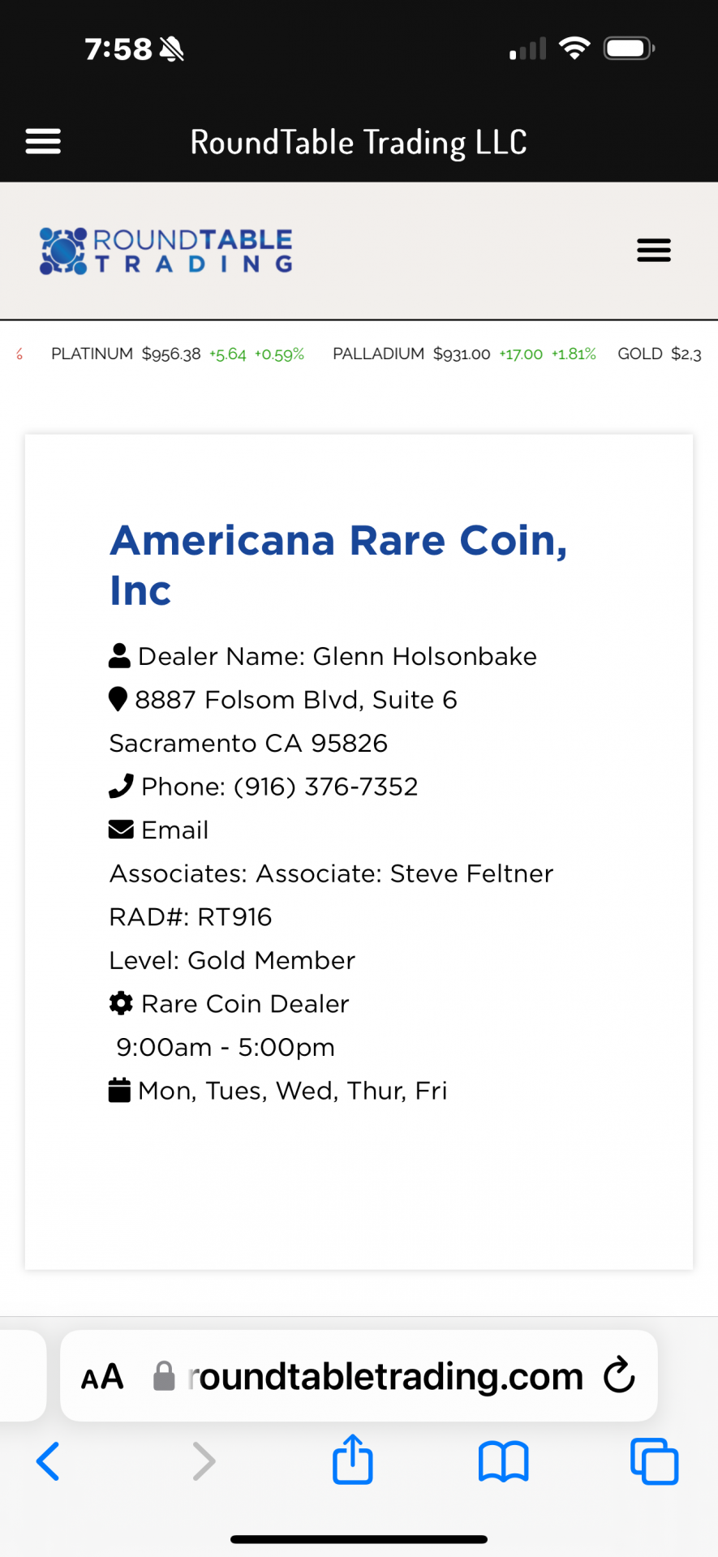This screenshot has height=1557, width=718.
Task: Tap the gear icon by Rare Coin Dealer
Action: point(121,1003)
